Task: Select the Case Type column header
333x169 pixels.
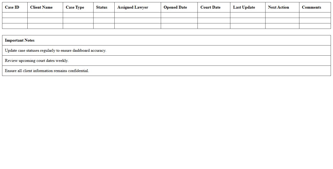Action: (x=75, y=7)
